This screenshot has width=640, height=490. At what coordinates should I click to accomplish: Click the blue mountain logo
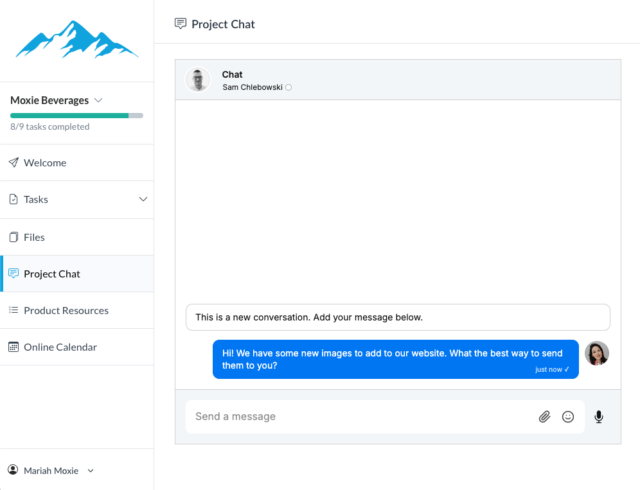(76, 39)
